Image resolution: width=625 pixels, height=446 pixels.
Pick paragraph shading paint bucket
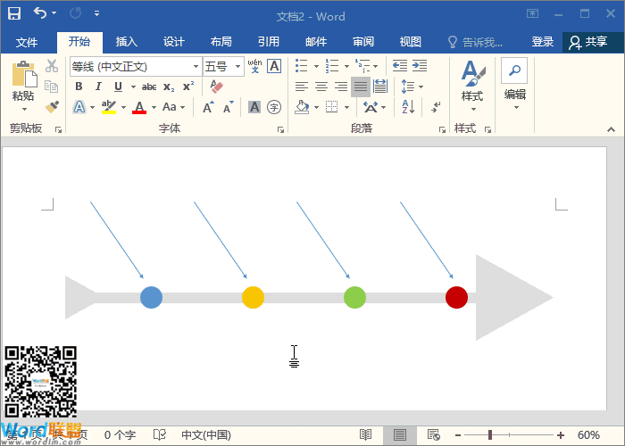tap(302, 107)
